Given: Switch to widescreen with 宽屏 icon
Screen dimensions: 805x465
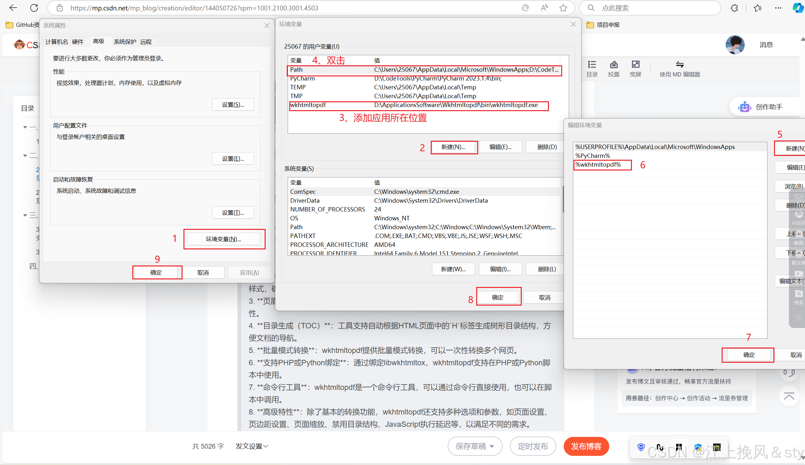Looking at the screenshot, I should [635, 69].
